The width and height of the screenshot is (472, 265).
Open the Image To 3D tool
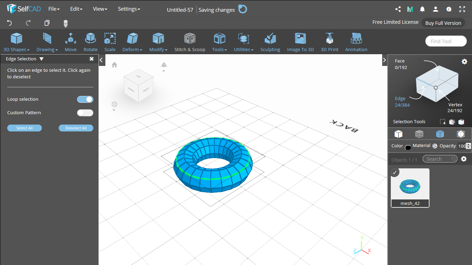[300, 42]
